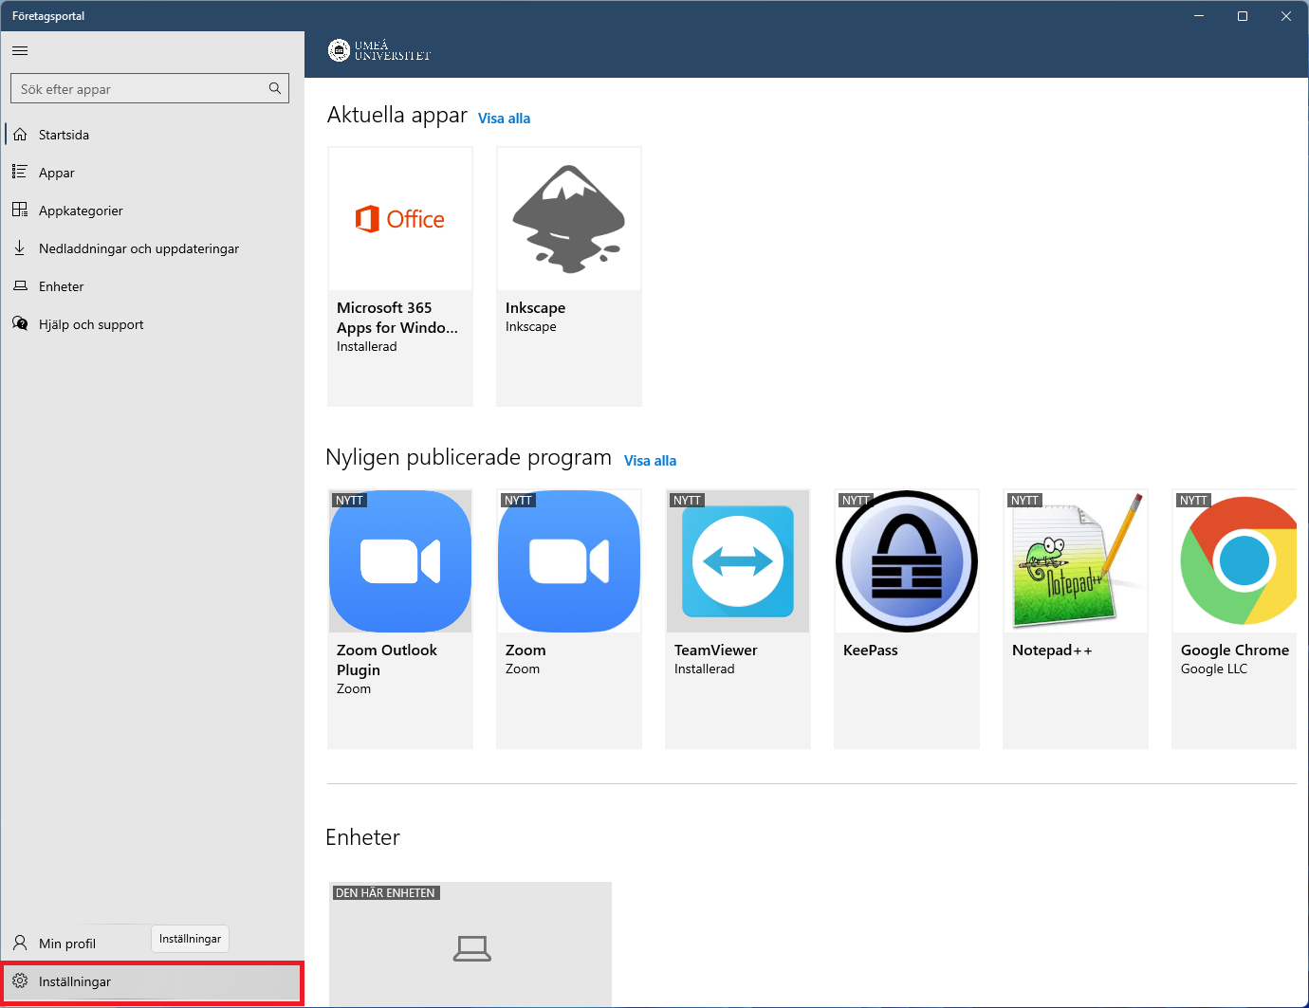This screenshot has width=1309, height=1008.
Task: Toggle the hamburger navigation menu
Action: coord(20,50)
